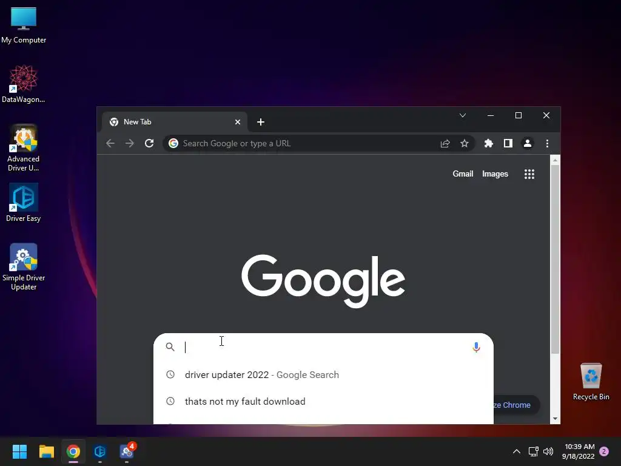
Task: Click the magnifier icon in search box
Action: coord(170,347)
